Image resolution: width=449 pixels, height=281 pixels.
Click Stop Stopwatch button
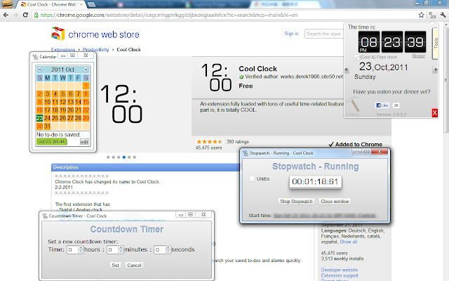click(296, 202)
